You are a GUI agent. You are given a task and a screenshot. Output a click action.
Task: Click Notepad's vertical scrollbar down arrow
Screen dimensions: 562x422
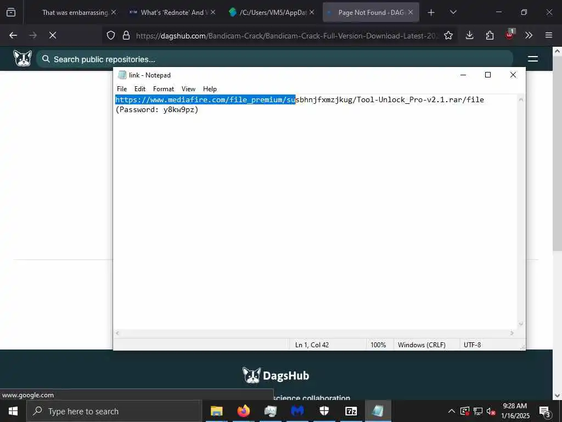(521, 324)
